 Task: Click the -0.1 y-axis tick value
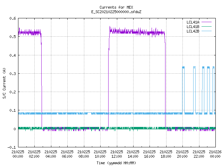click(11, 147)
